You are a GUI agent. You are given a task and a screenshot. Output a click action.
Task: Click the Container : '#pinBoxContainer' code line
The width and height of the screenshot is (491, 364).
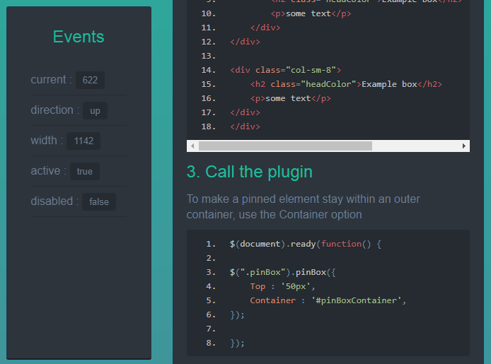328,300
